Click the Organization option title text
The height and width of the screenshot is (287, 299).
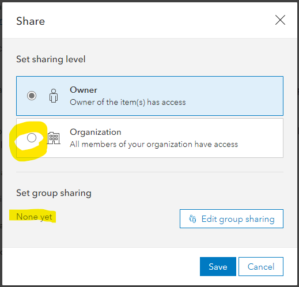96,132
